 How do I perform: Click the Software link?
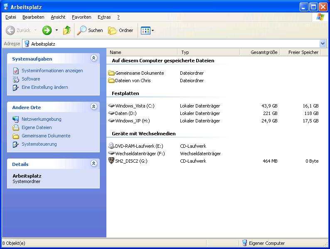click(x=31, y=79)
